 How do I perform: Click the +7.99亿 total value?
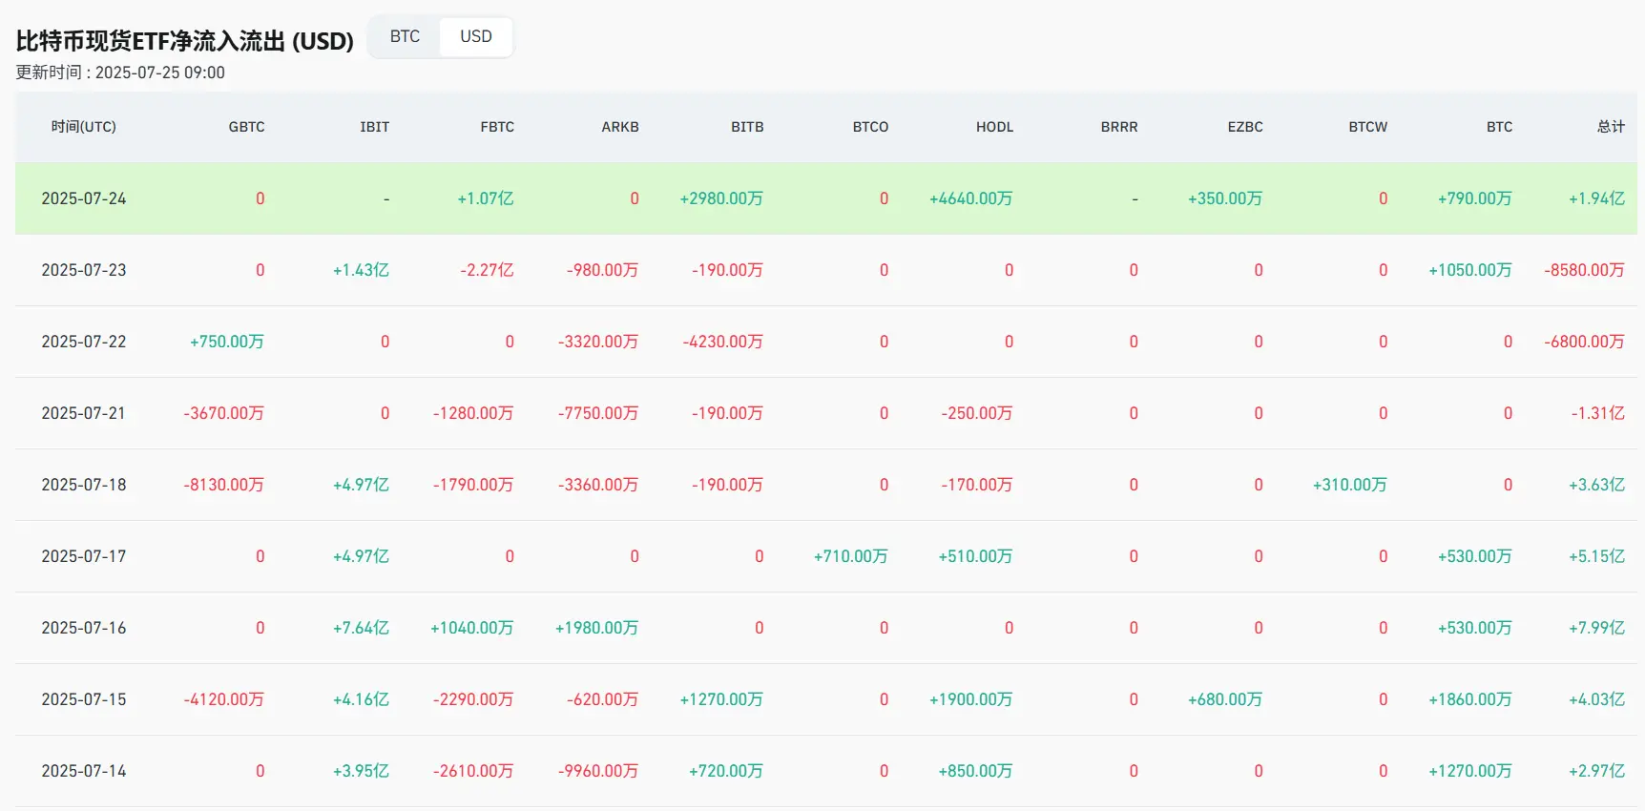point(1597,628)
